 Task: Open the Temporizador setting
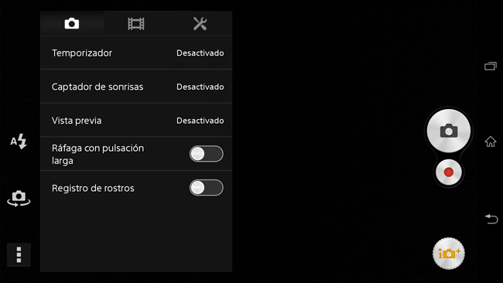(x=136, y=53)
